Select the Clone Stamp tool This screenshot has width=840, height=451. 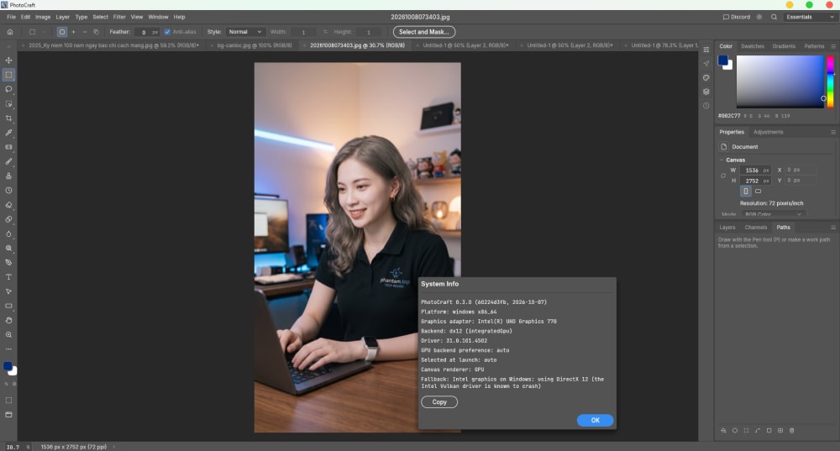8,176
